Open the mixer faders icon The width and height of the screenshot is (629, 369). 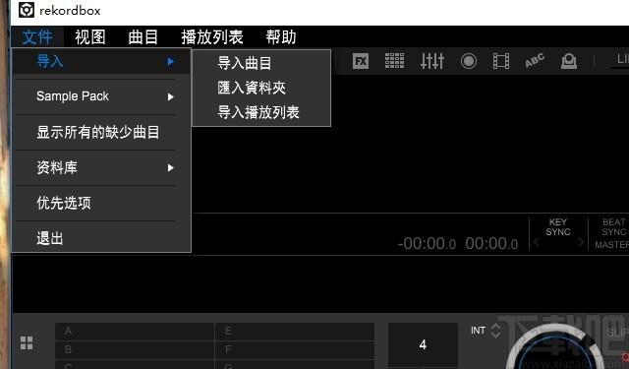tap(432, 61)
